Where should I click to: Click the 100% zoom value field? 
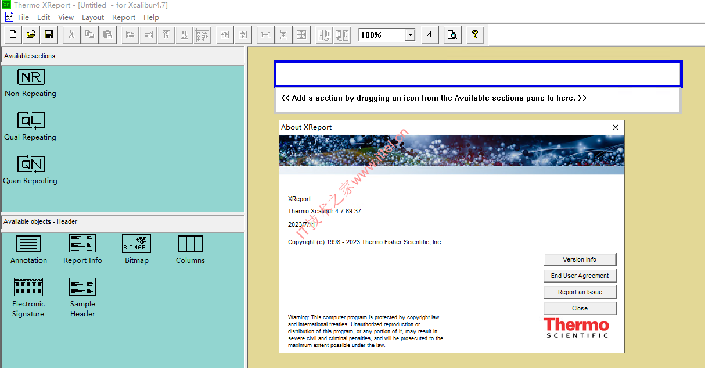tap(382, 35)
